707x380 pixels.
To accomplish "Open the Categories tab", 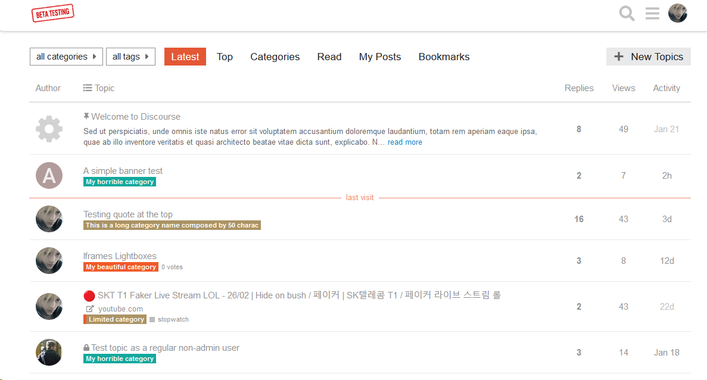I will point(275,57).
